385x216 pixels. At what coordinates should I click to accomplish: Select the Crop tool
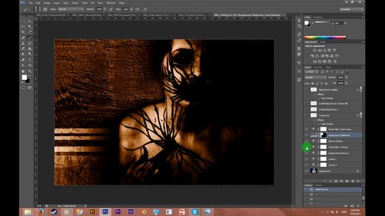23,32
